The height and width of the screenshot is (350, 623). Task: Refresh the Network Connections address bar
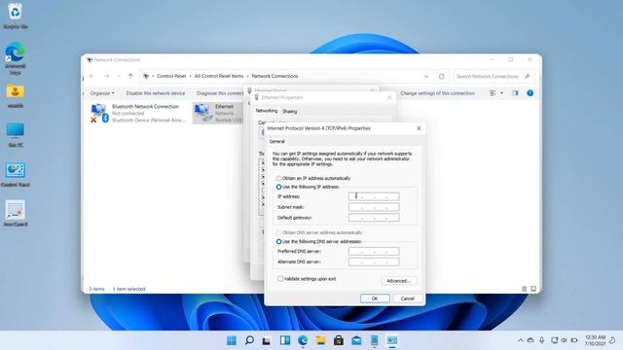coord(441,76)
